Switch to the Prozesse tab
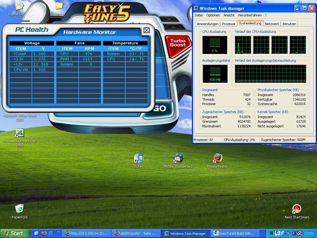 [x=229, y=24]
